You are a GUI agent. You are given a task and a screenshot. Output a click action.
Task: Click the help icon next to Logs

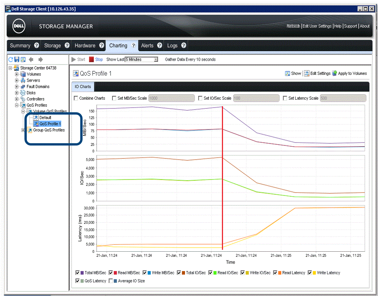[184, 45]
